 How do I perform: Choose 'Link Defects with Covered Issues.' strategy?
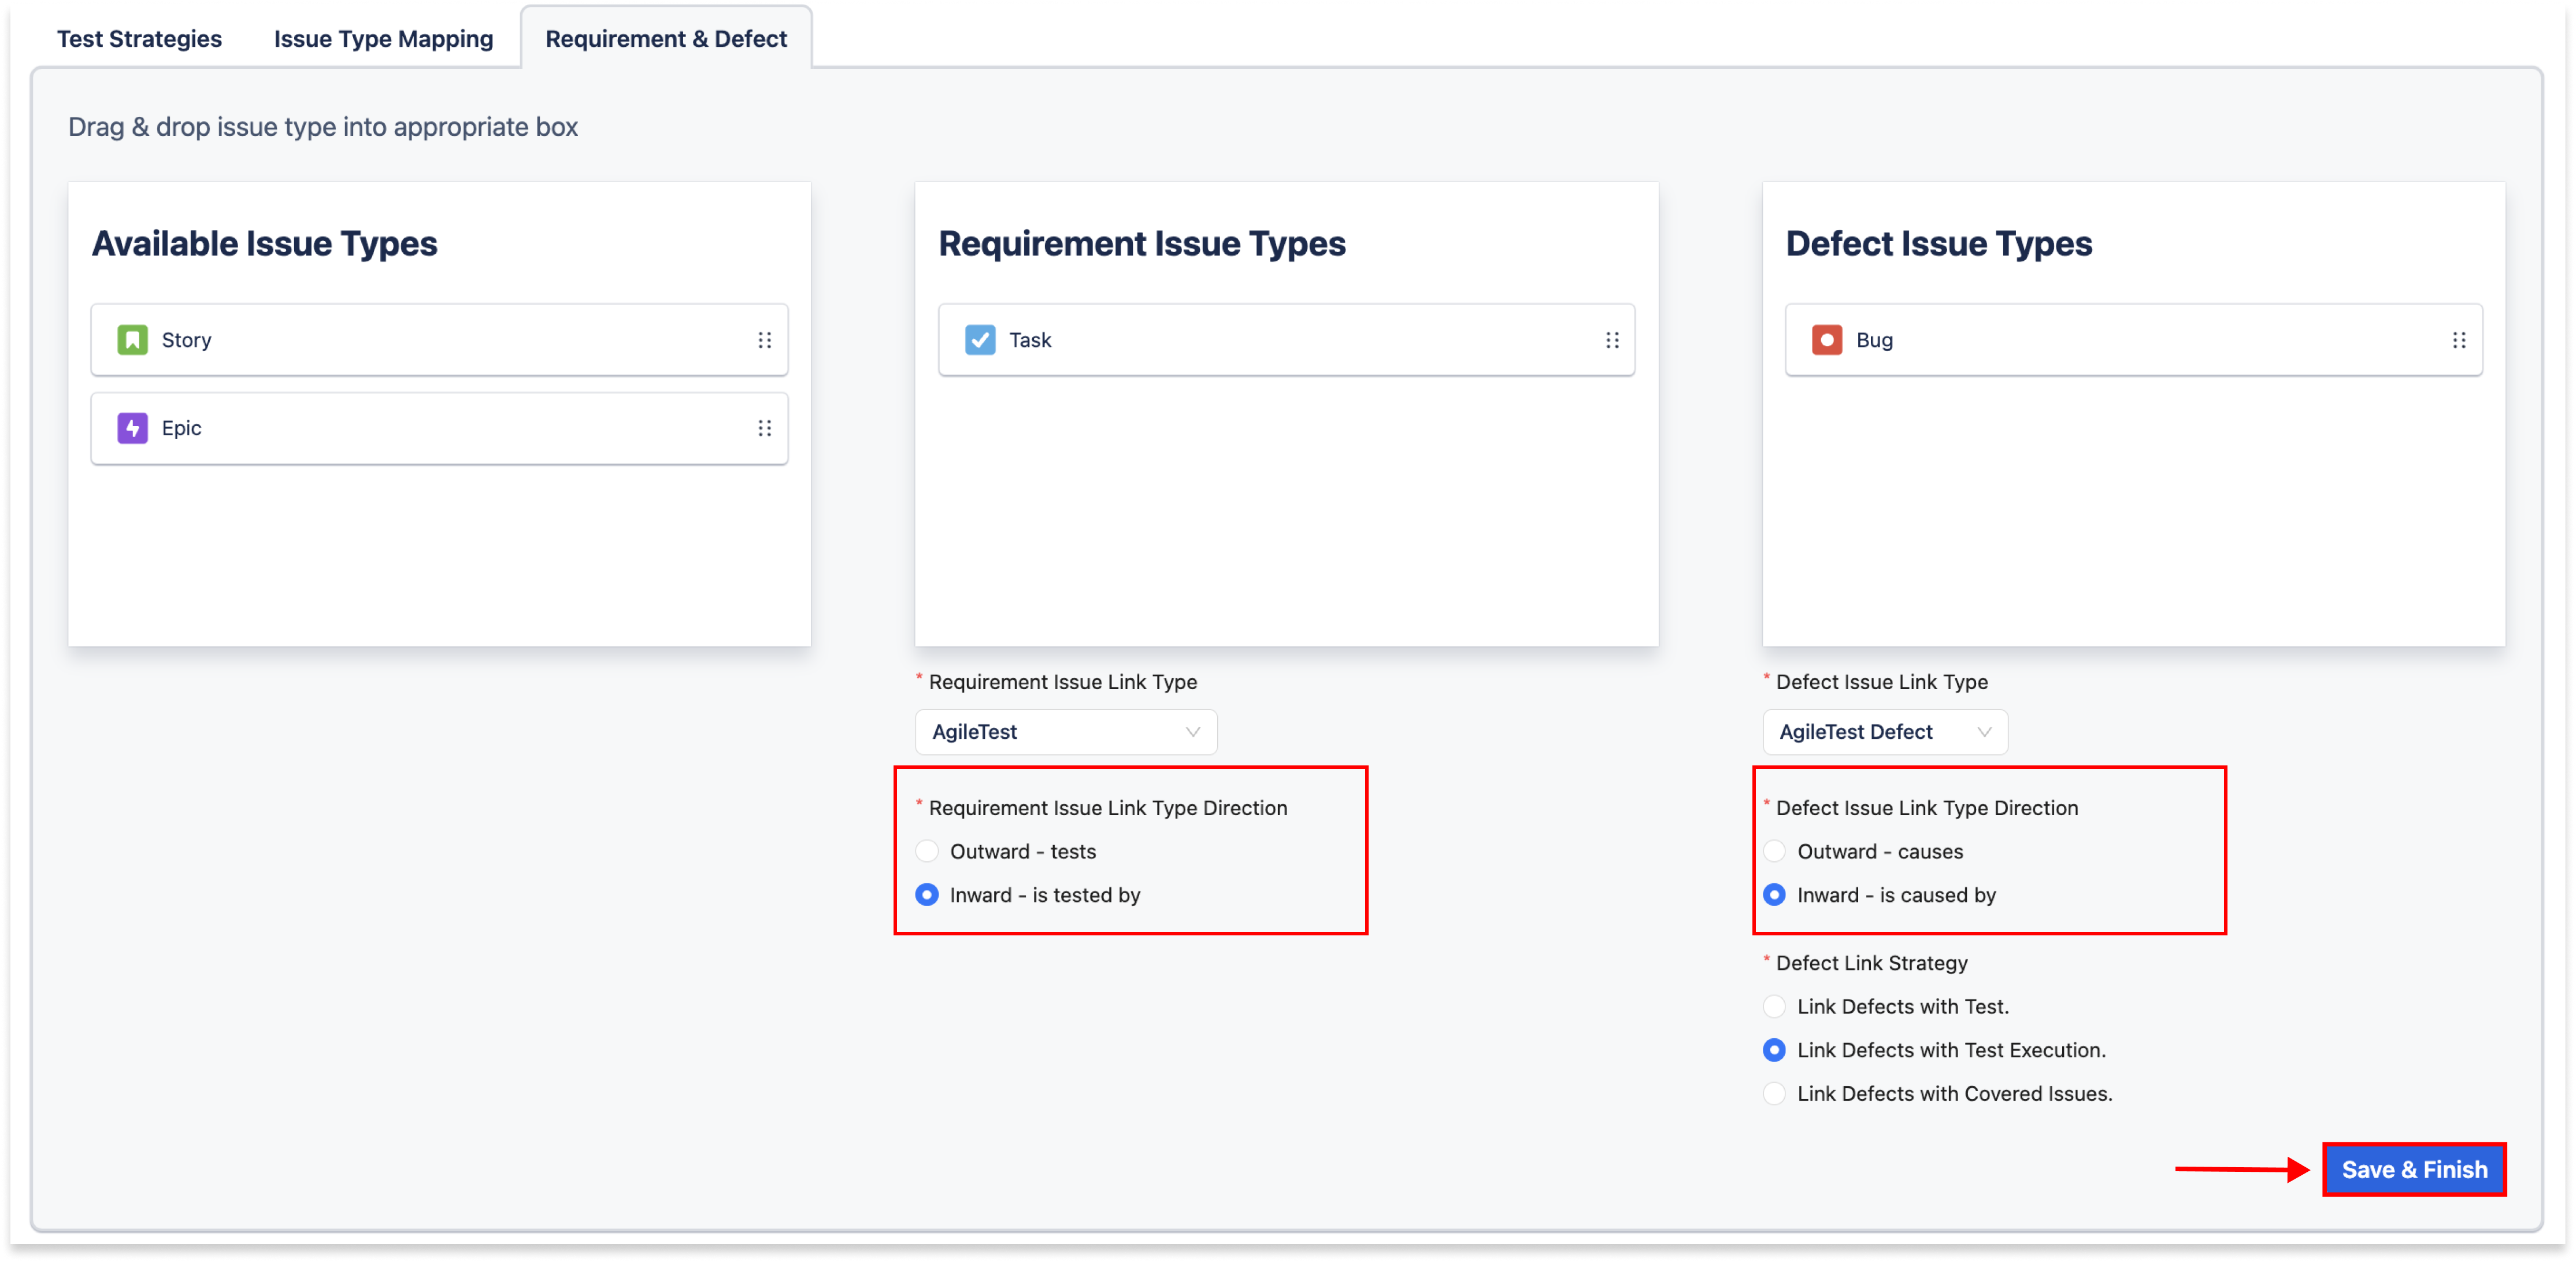[x=1774, y=1093]
